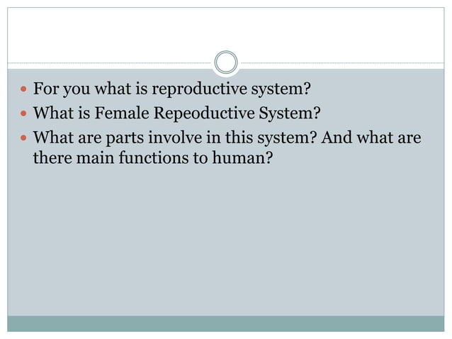Screen dimensions: 452x339
Task: Select the third orange bullet point
Action: 23,138
